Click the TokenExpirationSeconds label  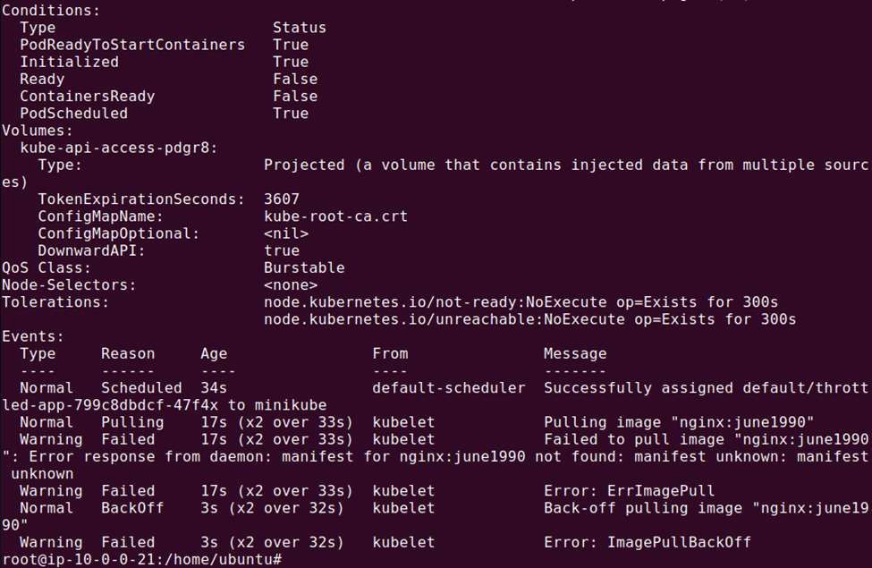coord(140,199)
